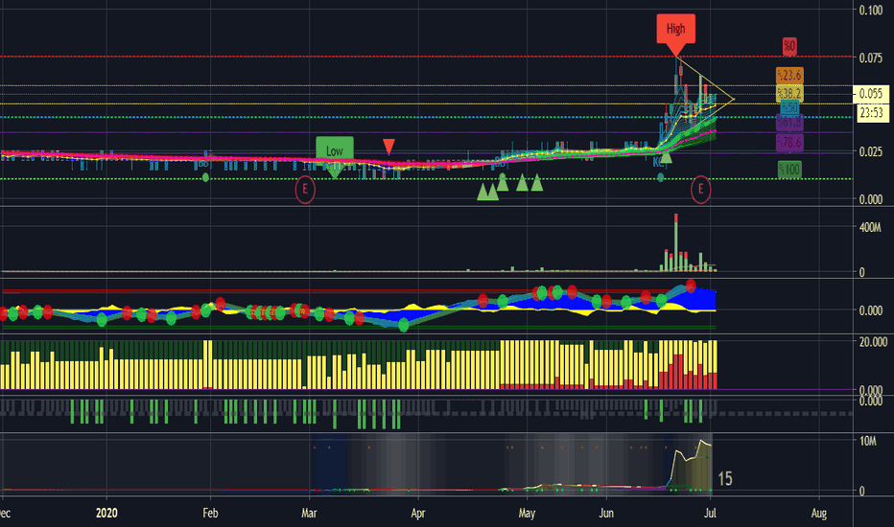
Task: Click the 20.000 indicator axis value
Action: point(873,342)
